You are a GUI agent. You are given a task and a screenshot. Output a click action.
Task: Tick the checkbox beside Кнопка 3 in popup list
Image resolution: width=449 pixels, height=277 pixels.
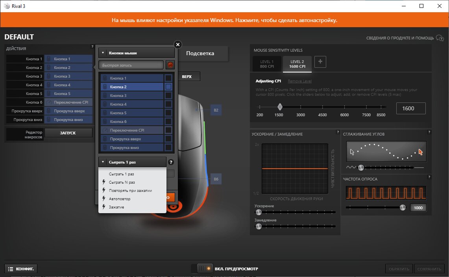[168, 95]
